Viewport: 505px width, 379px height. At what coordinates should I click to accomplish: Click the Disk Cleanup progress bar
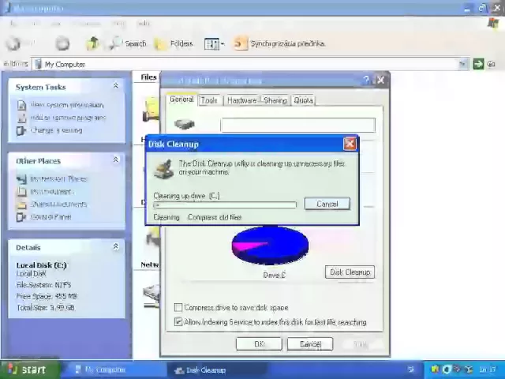pos(225,205)
